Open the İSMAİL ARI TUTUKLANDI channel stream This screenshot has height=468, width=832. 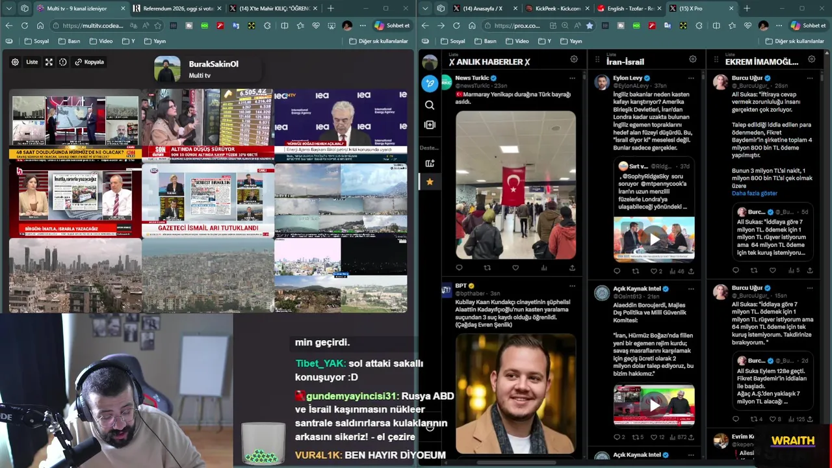coord(207,201)
